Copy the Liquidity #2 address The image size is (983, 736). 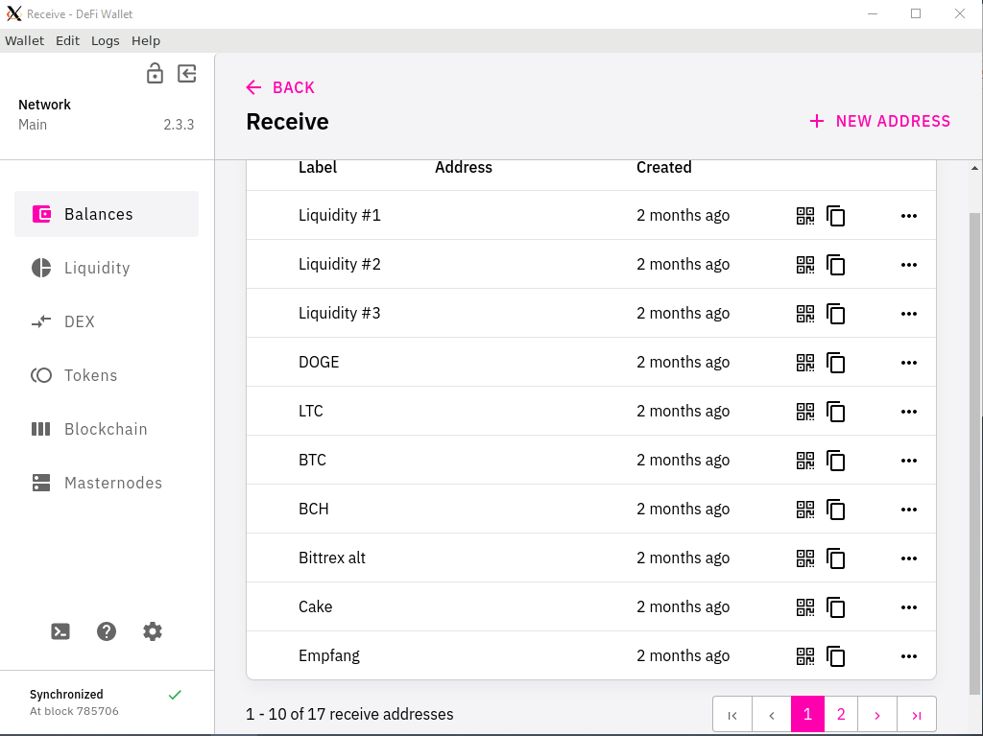pos(836,265)
